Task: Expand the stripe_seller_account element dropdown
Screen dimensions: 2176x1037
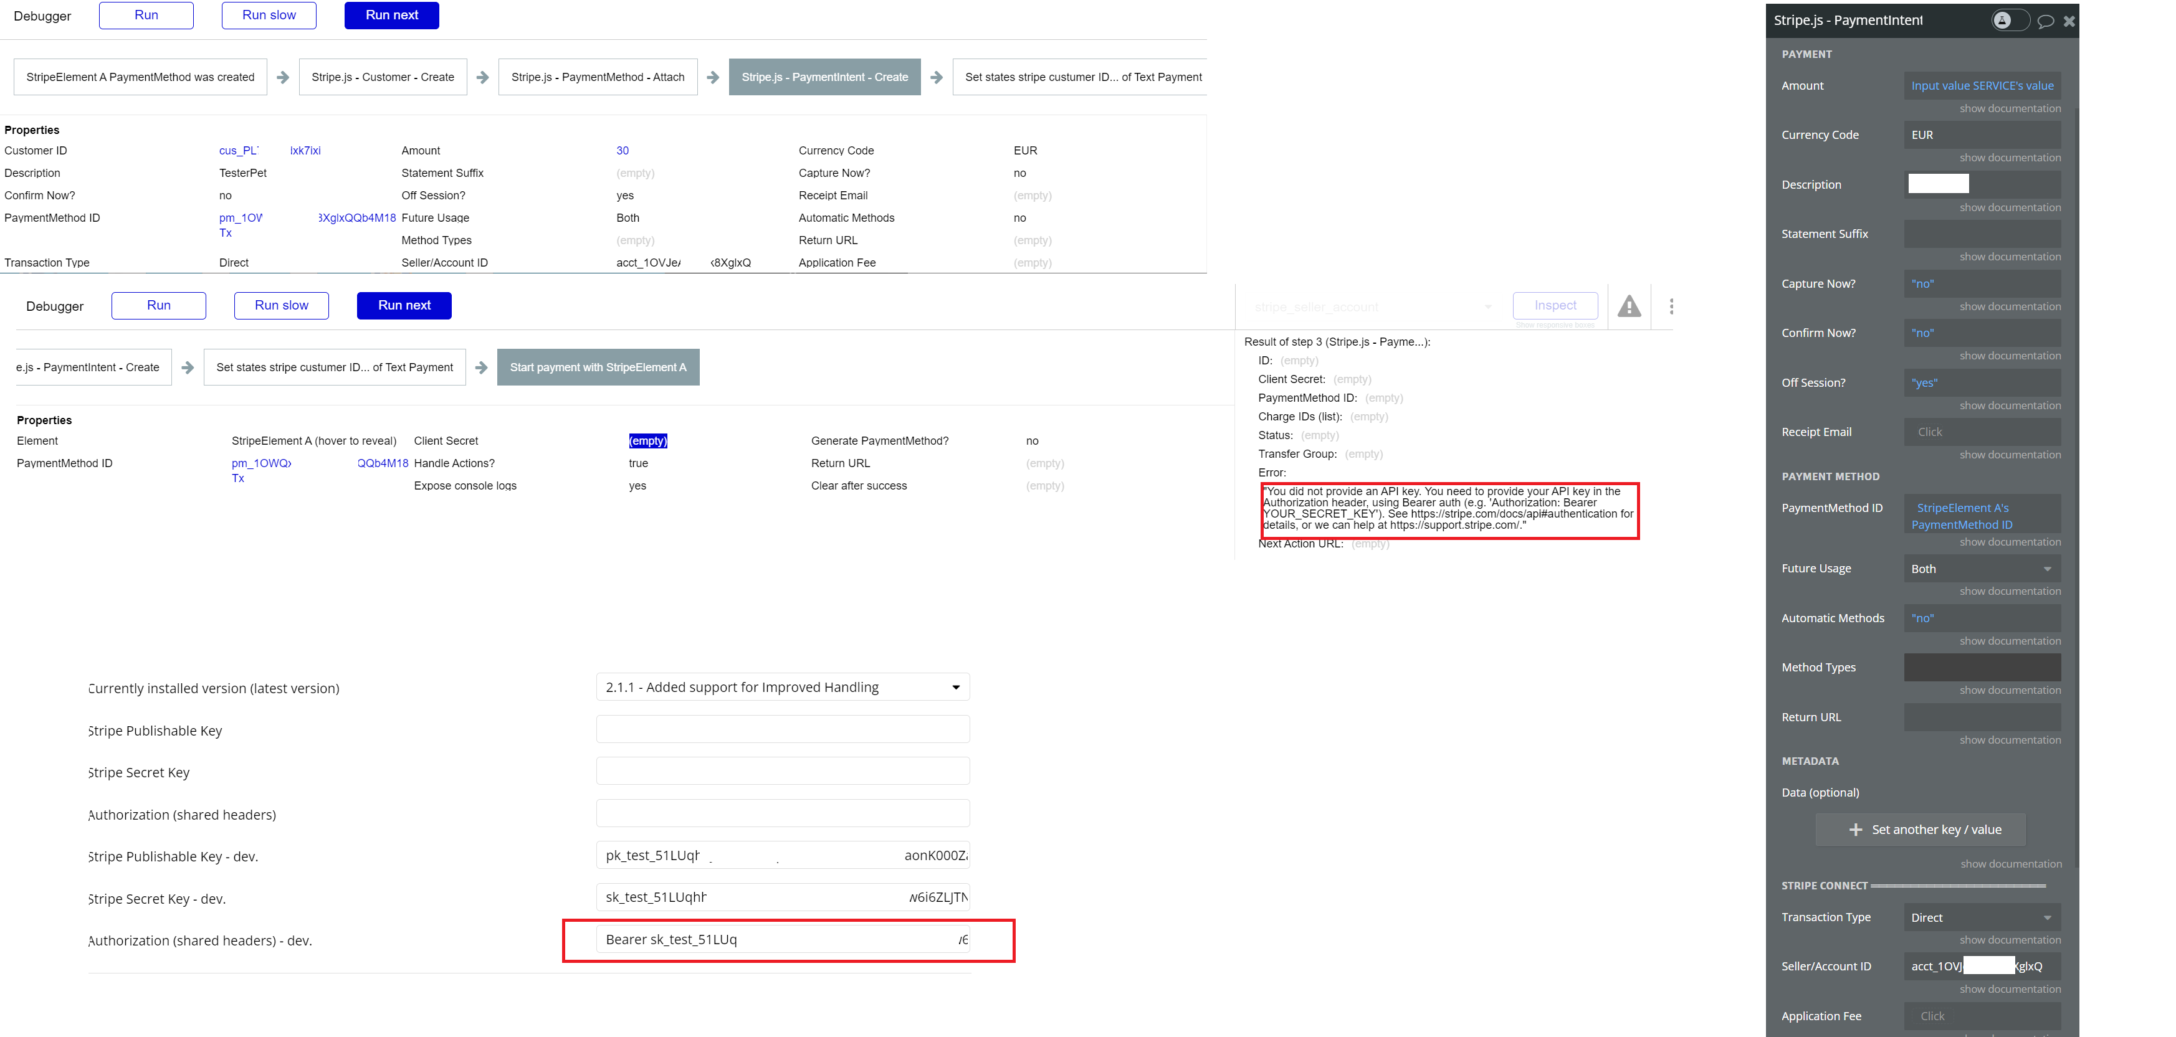Action: pyautogui.click(x=1489, y=306)
